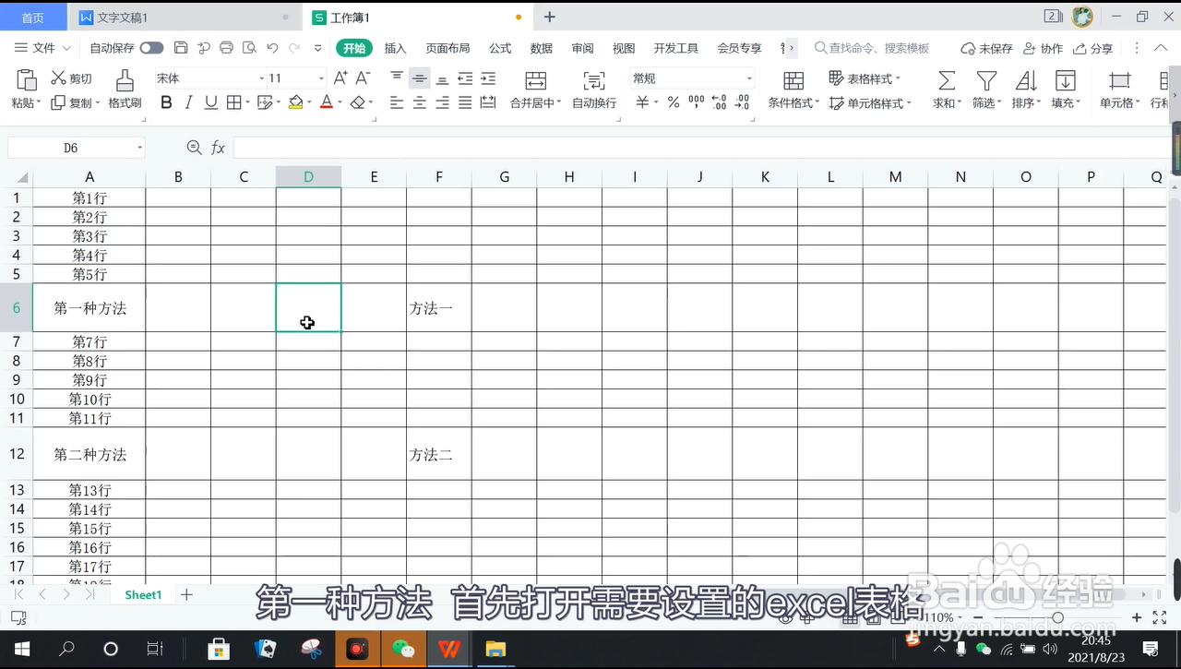This screenshot has height=669, width=1181.
Task: Open the 筛选 filter dropdown
Action: pos(999,103)
